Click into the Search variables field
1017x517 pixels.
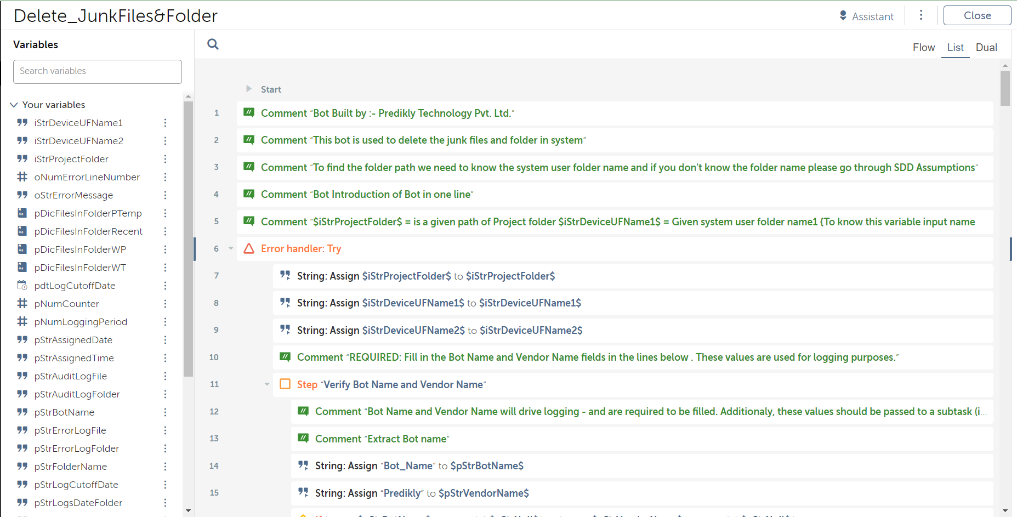point(98,71)
